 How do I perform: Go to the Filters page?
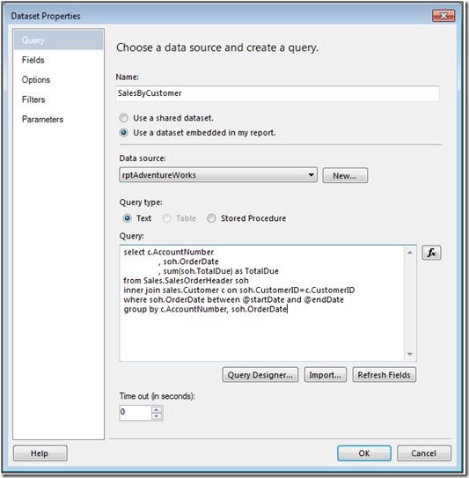(x=33, y=99)
